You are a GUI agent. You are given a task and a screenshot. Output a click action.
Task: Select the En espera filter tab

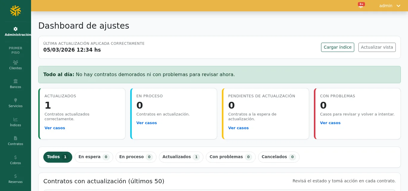tap(94, 157)
